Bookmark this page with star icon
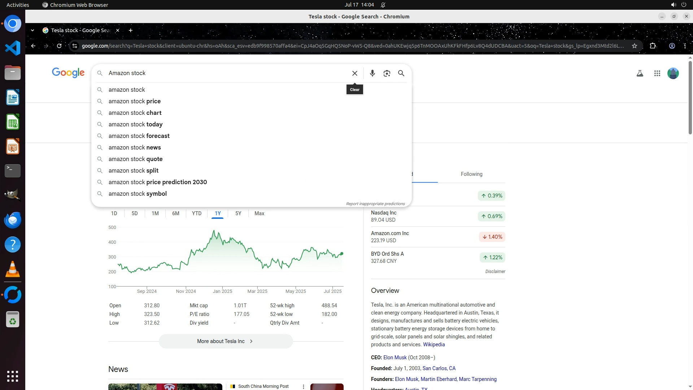 coord(634,46)
